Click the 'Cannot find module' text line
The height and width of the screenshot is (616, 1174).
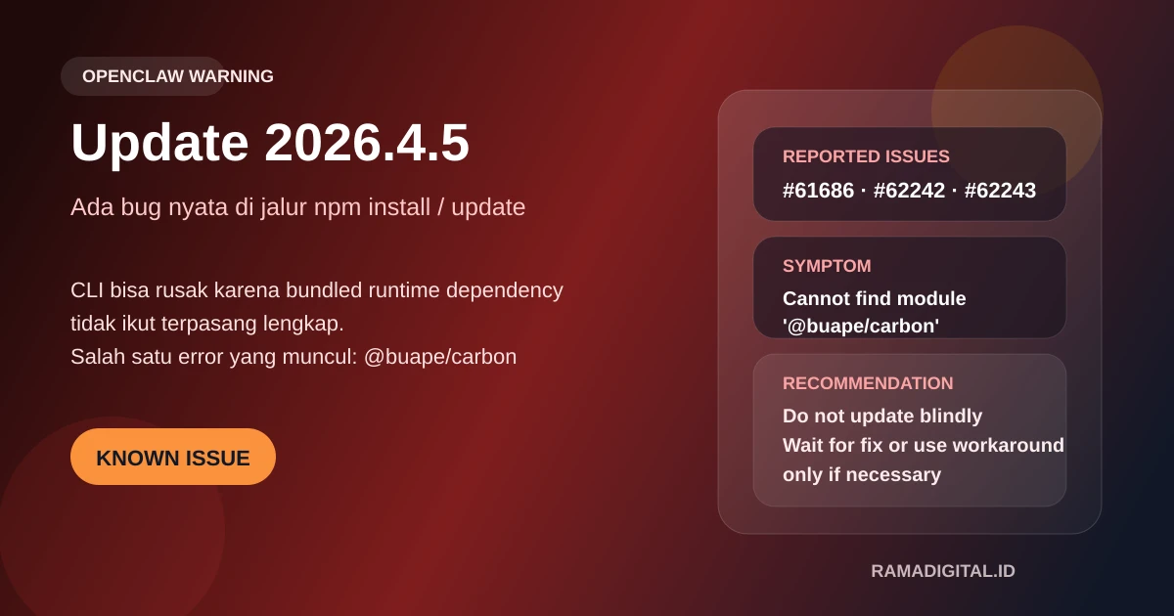874,299
